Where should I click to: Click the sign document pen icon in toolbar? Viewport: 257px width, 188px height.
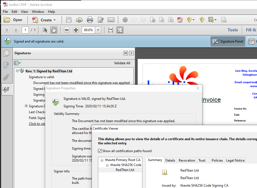pos(180,20)
